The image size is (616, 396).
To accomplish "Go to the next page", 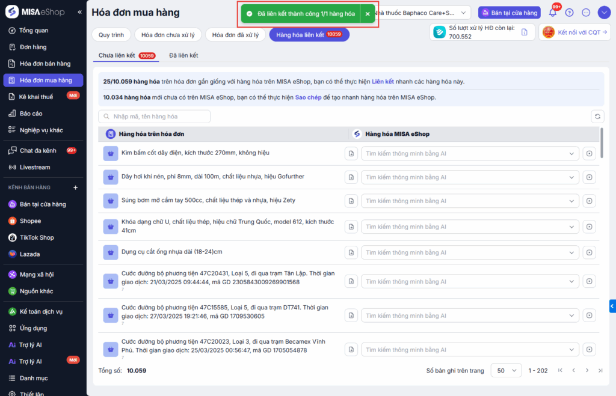I will [587, 371].
